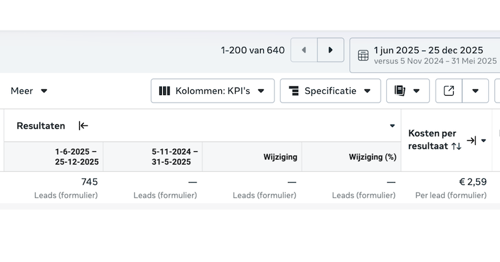
Task: Click the € 2,59 cost per lead cell
Action: (472, 182)
